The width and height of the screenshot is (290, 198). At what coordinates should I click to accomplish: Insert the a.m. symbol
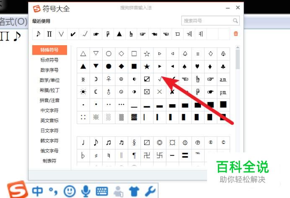223,80
